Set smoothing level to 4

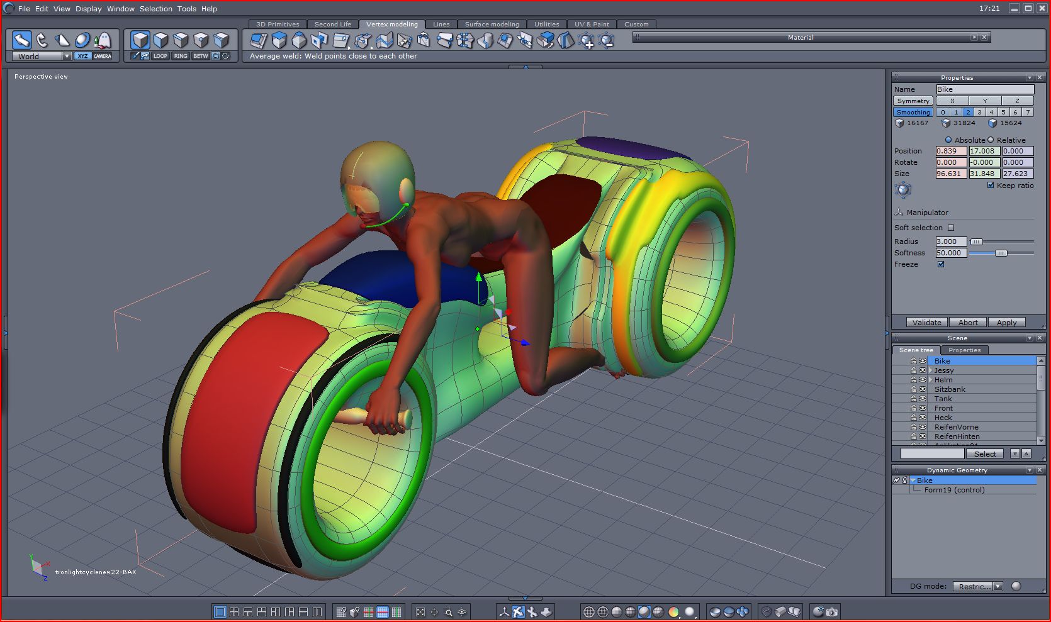pyautogui.click(x=991, y=112)
